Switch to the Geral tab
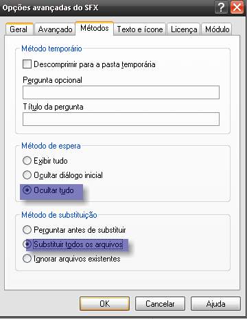 (x=19, y=29)
